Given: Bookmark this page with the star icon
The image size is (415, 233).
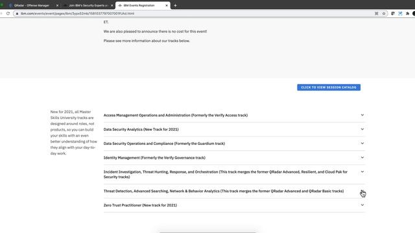Looking at the screenshot, I should pyautogui.click(x=384, y=14).
